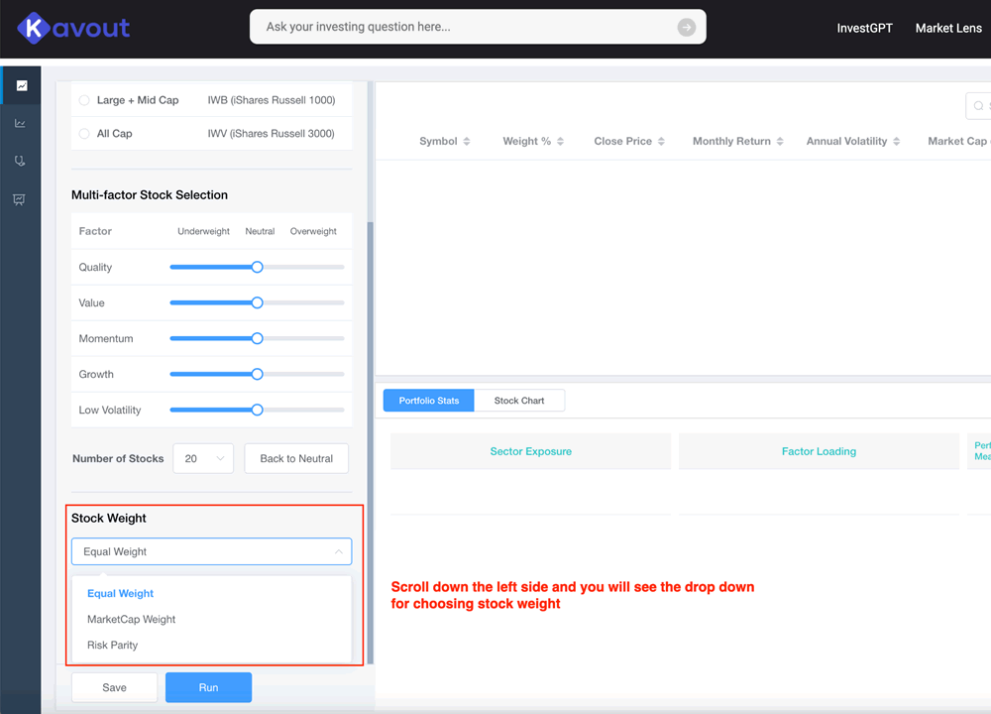This screenshot has height=714, width=991.
Task: Open the Number of Stocks dropdown
Action: pyautogui.click(x=203, y=458)
